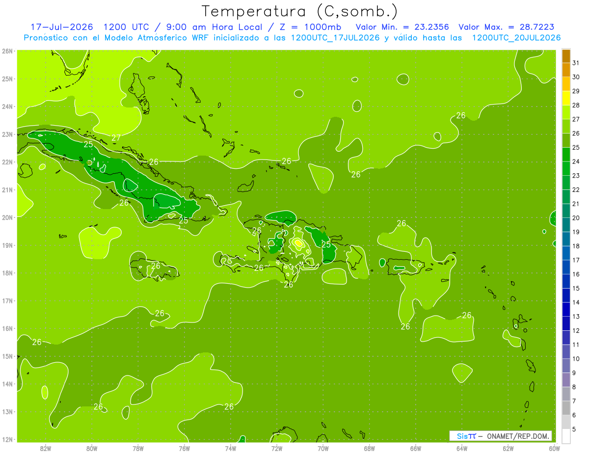The width and height of the screenshot is (589, 455).
Task: Click 'Valor Max. = 28.7223' text
Action: 506,27
